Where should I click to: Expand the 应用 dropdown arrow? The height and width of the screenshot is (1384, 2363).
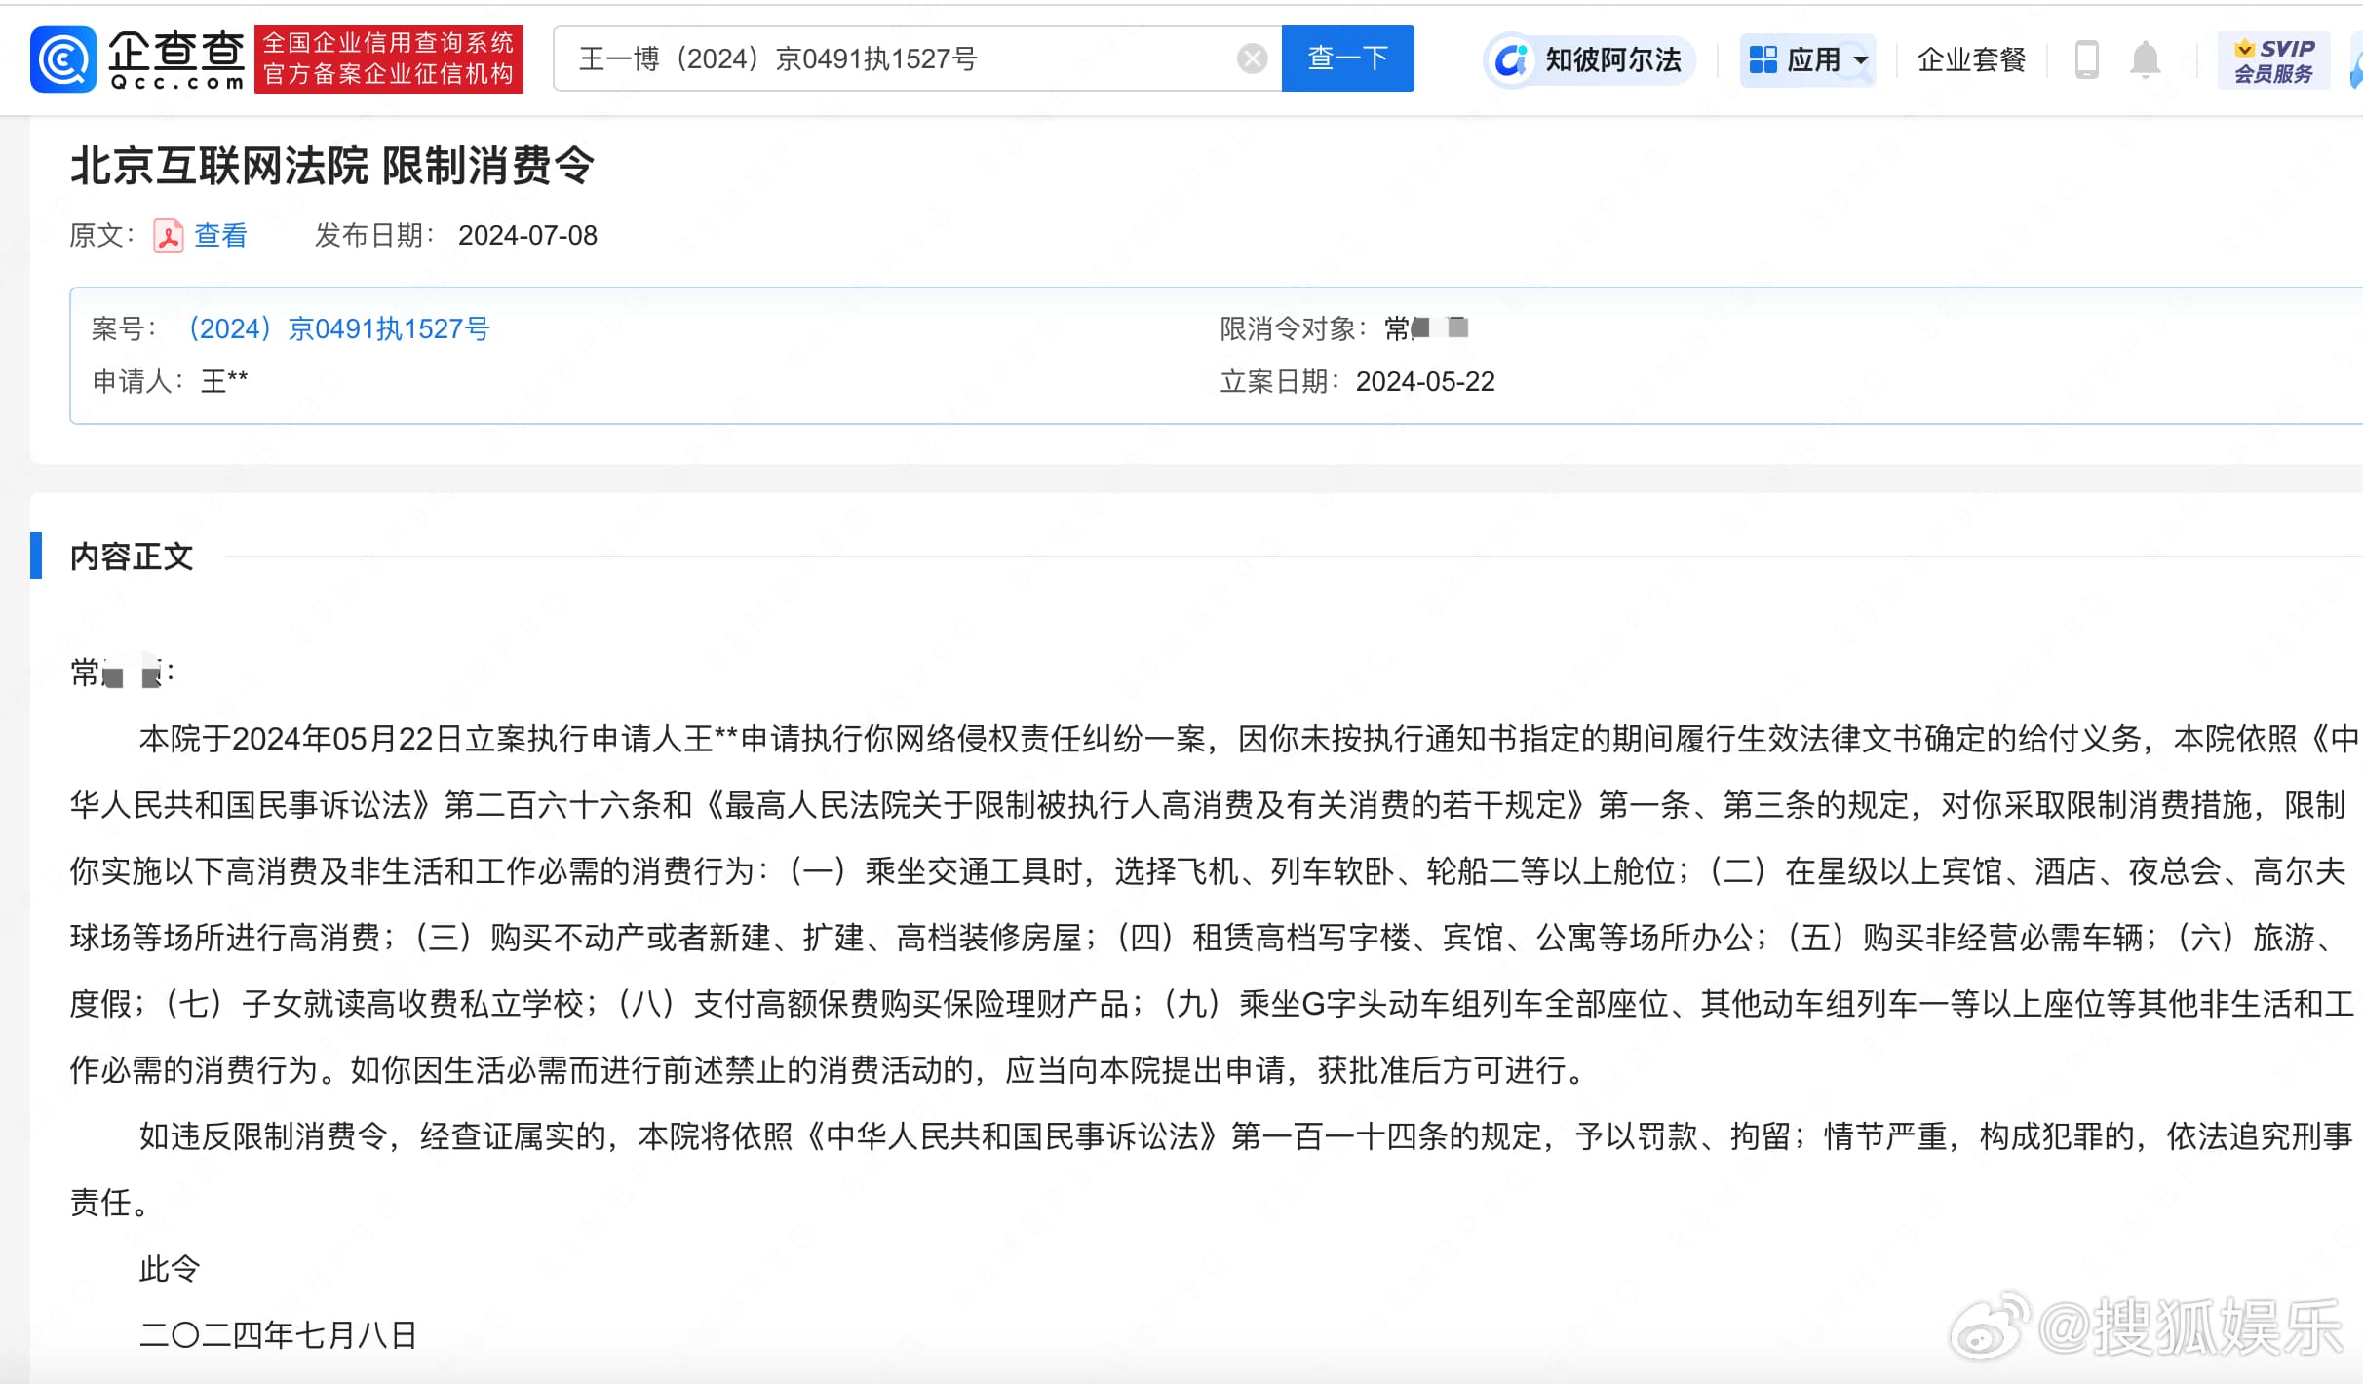coord(1860,60)
